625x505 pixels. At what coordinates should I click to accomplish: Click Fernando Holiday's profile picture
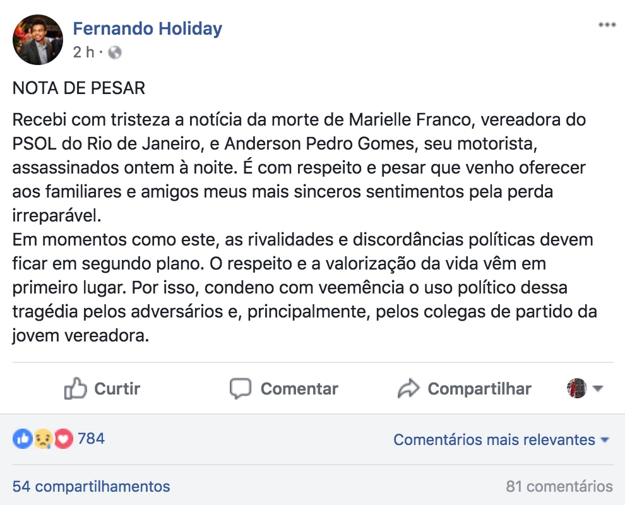tap(38, 39)
